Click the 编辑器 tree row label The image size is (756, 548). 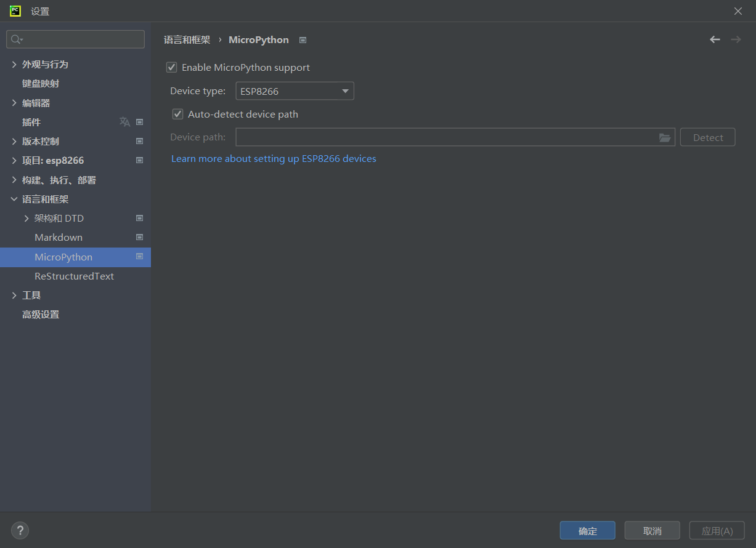click(36, 103)
